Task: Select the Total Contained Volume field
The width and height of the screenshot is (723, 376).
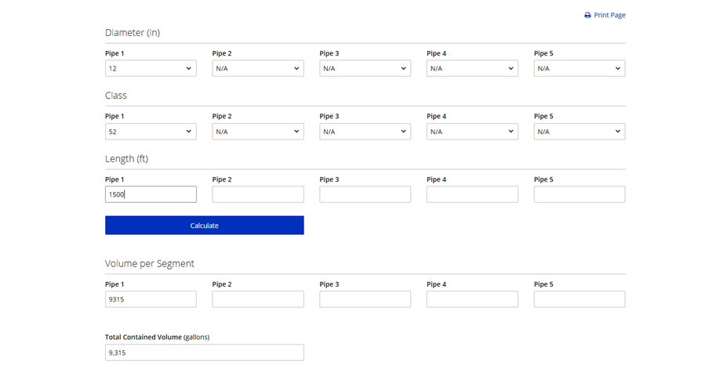Action: 204,352
